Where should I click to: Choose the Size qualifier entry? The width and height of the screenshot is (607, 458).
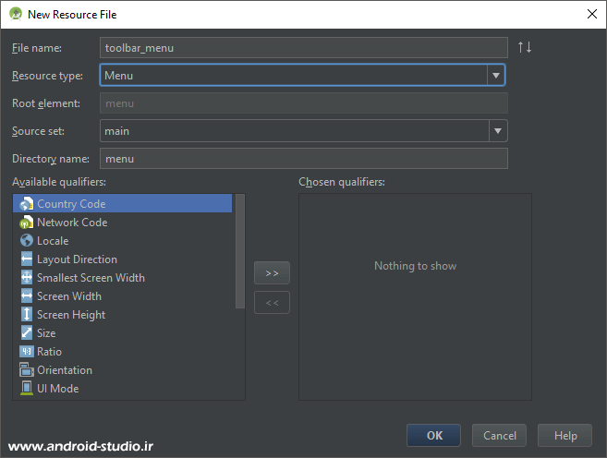click(x=46, y=333)
